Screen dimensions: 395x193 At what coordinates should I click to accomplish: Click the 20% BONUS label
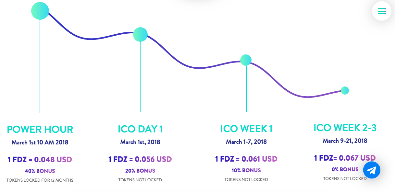(x=140, y=171)
